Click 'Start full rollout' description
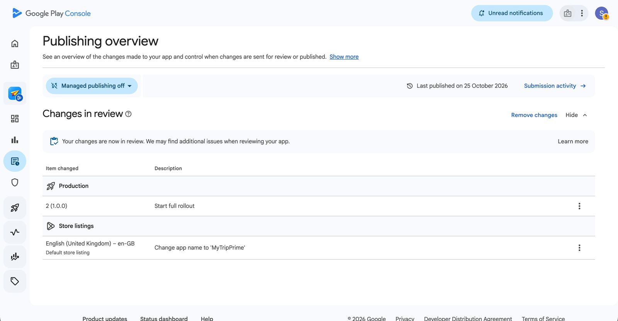Viewport: 618px width, 321px height. pos(175,206)
